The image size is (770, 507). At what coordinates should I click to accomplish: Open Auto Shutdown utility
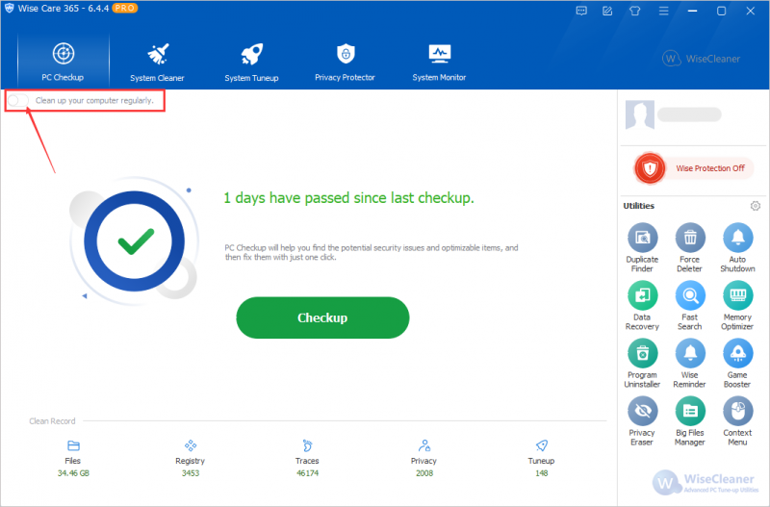click(737, 248)
